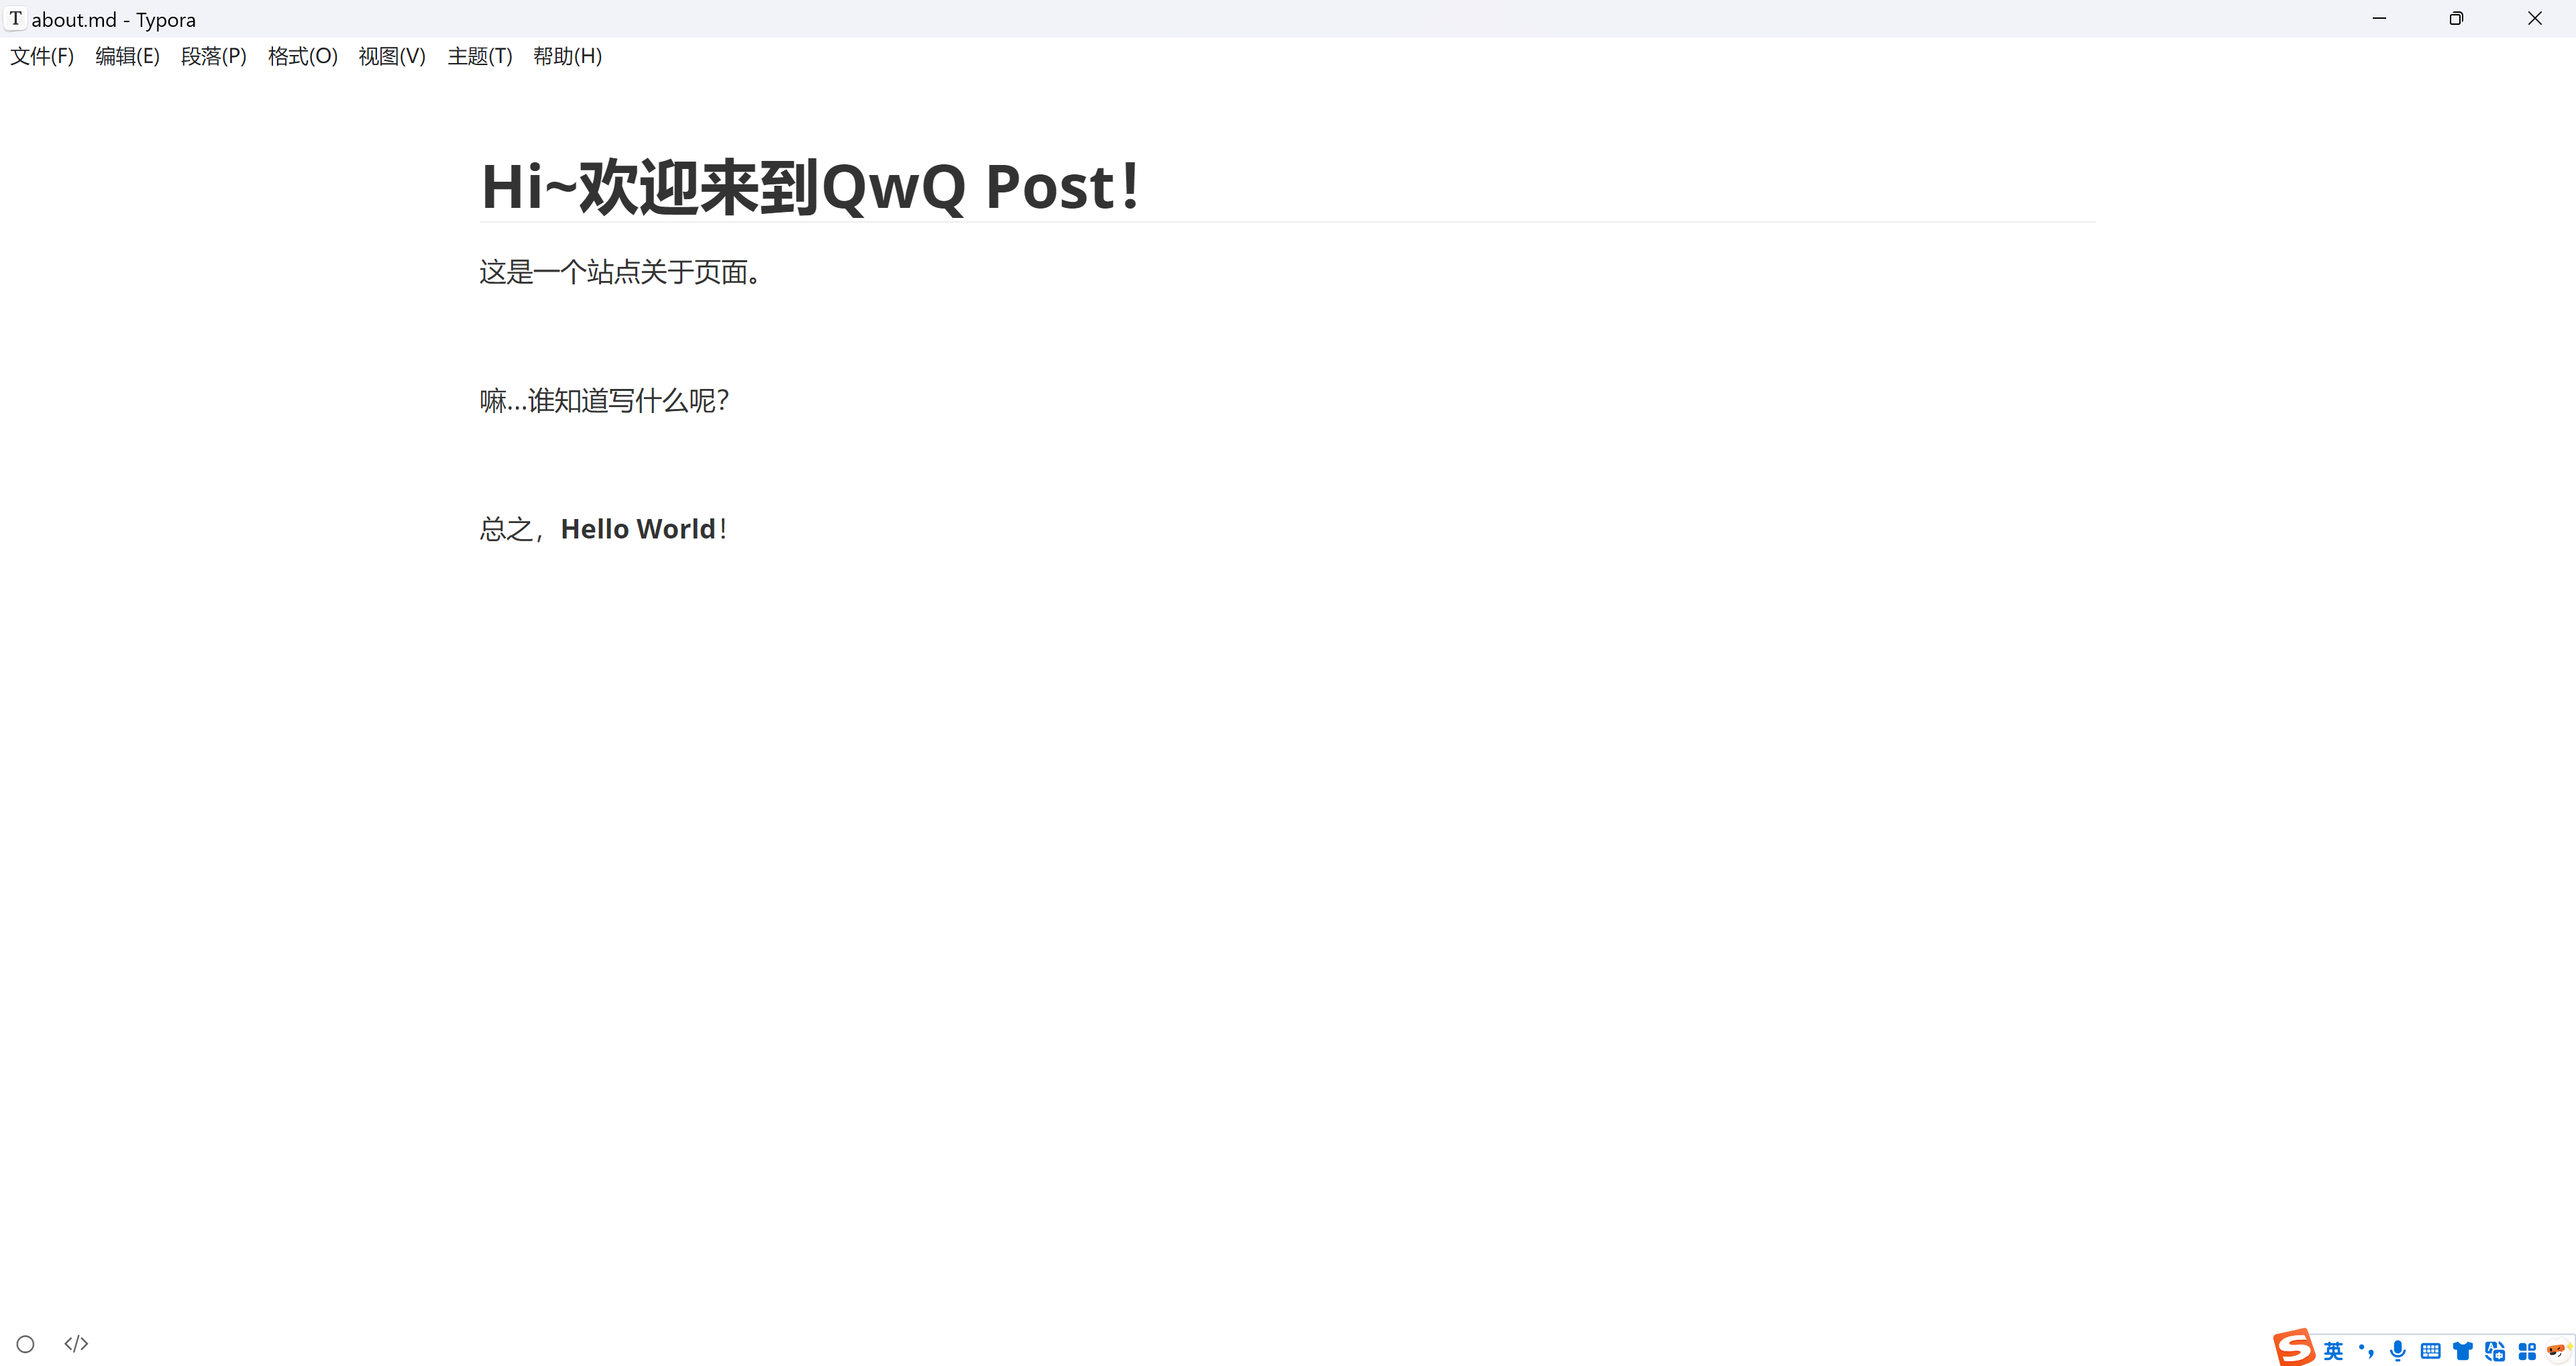Open the 主题(T) menu
The image size is (2576, 1366).
[480, 56]
